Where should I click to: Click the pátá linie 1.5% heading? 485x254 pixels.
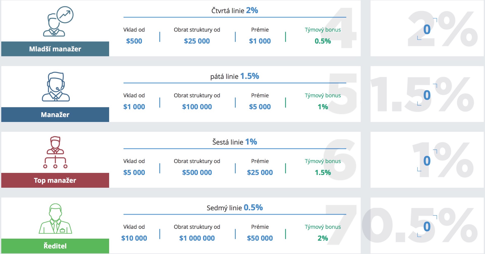235,76
